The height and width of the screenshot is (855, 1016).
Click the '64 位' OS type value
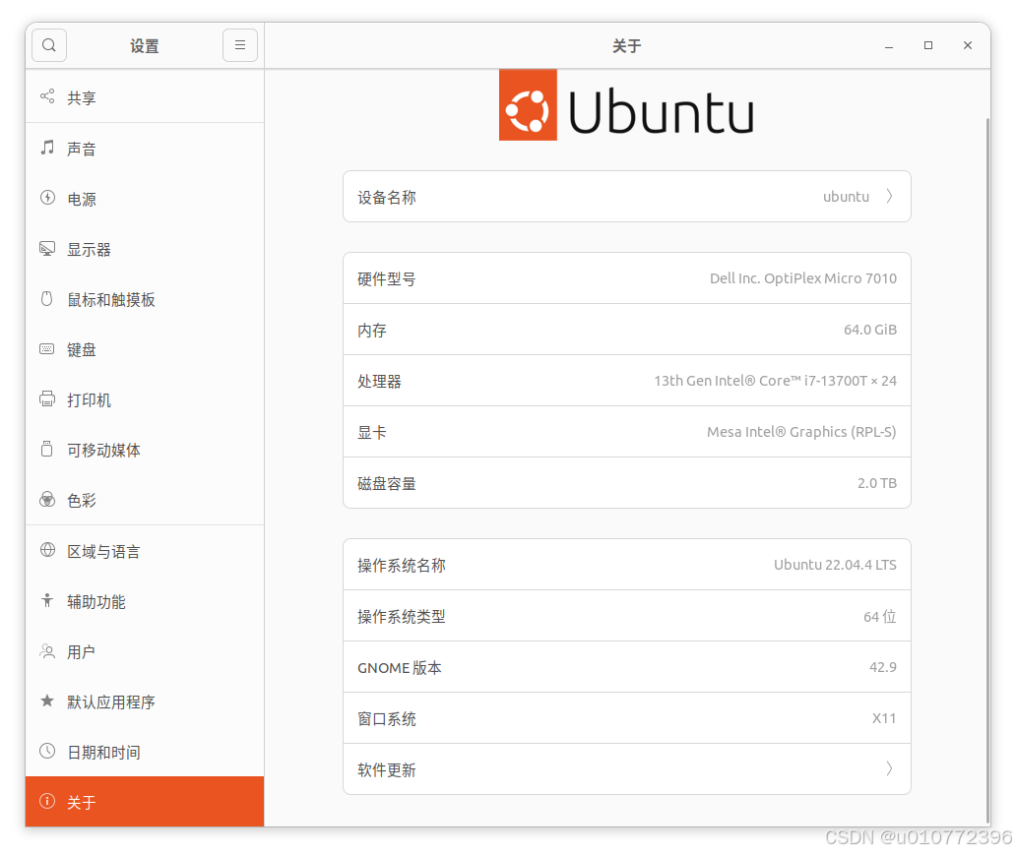(x=879, y=616)
